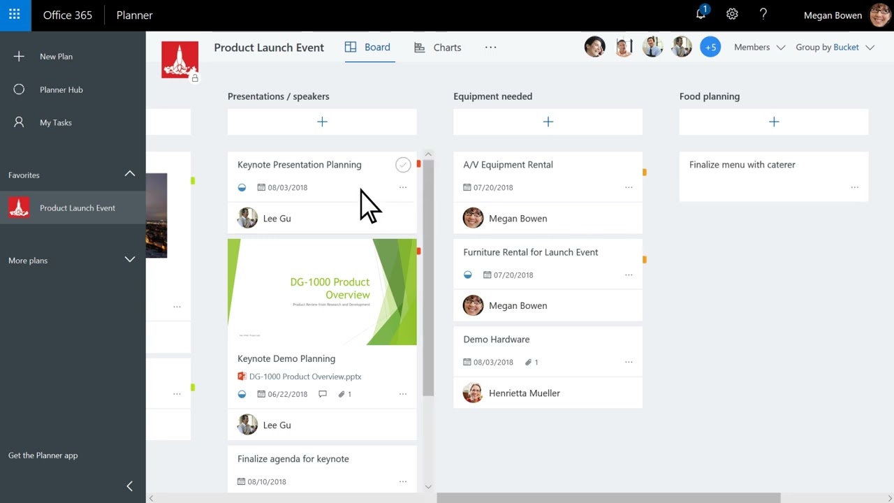Click the attachment paperclip on Demo Hardware

tap(529, 362)
